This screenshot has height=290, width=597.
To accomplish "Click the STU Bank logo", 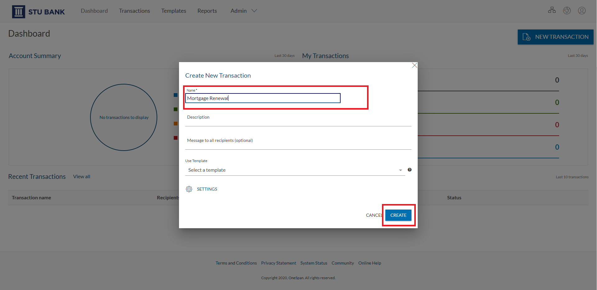I will [38, 12].
